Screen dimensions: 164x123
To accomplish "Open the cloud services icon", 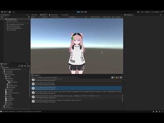I will (10, 12).
